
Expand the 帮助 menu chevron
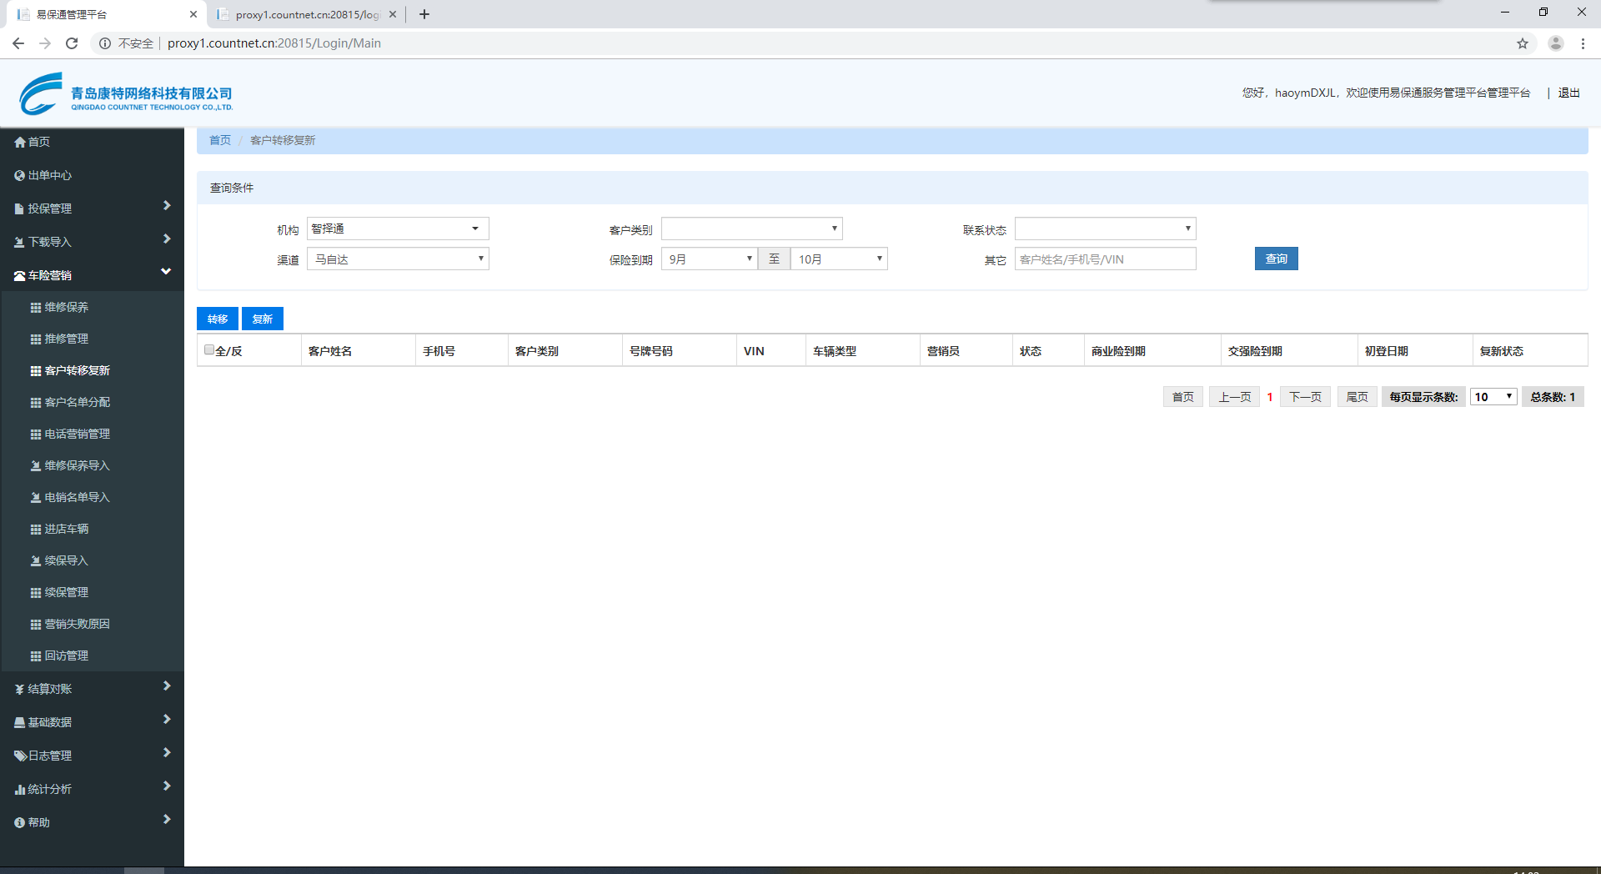tap(167, 820)
